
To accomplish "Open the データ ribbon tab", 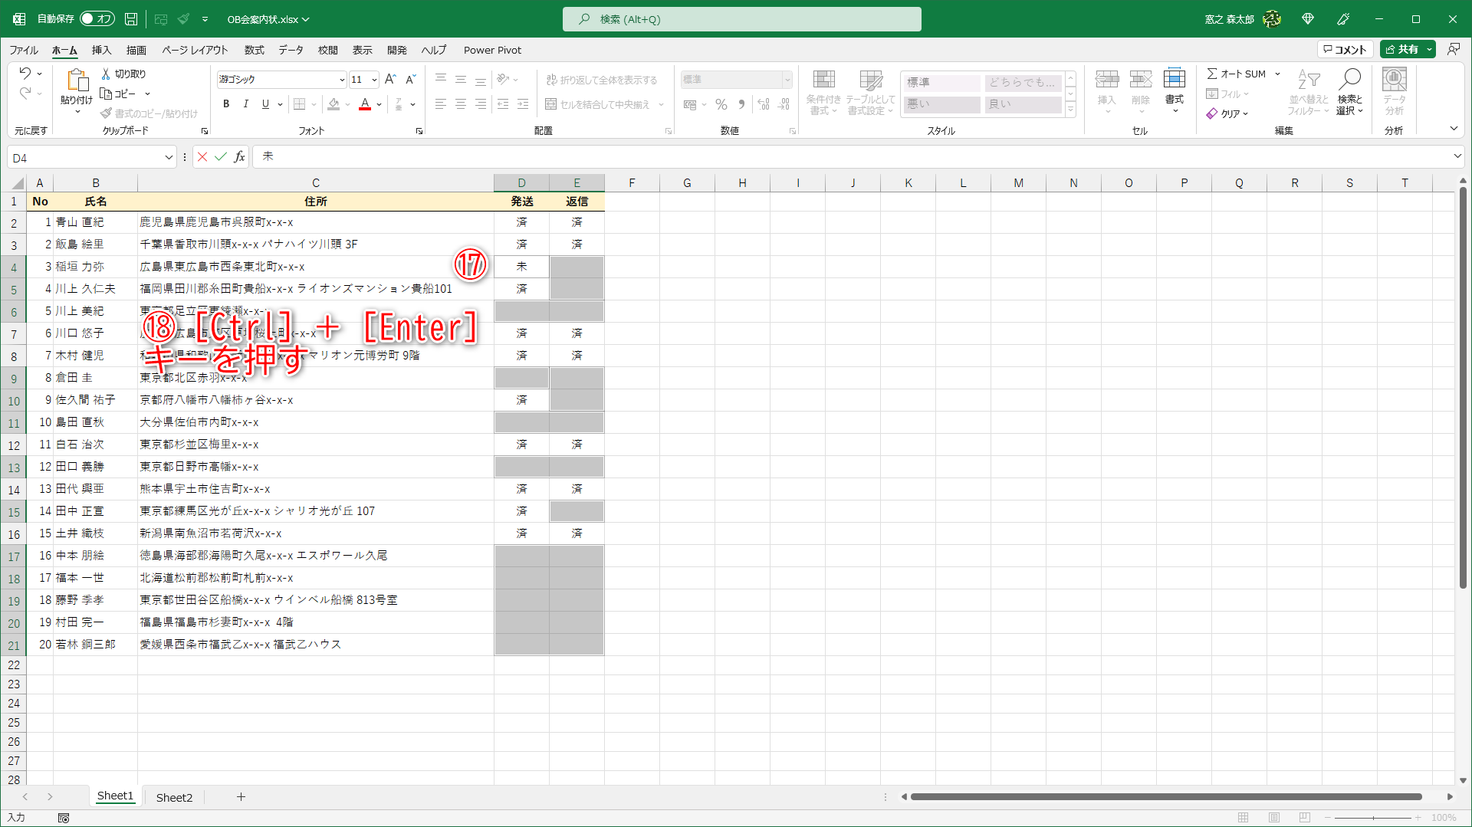I will point(291,50).
